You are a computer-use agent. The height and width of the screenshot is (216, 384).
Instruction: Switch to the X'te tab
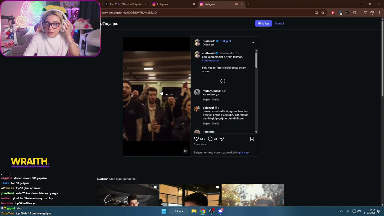[125, 4]
